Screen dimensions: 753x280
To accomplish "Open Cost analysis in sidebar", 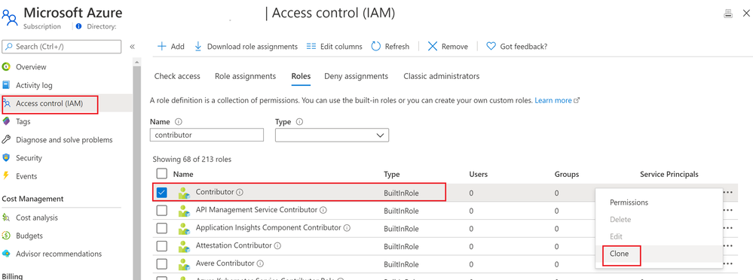I will pyautogui.click(x=36, y=218).
